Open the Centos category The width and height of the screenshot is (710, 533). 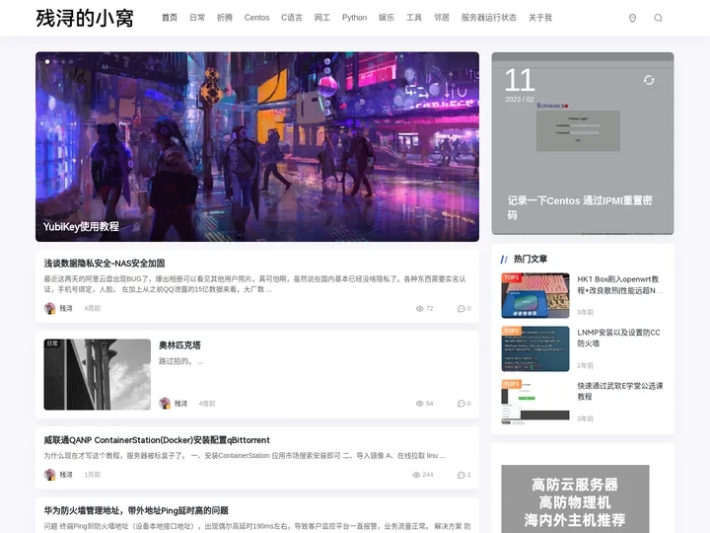pos(256,18)
